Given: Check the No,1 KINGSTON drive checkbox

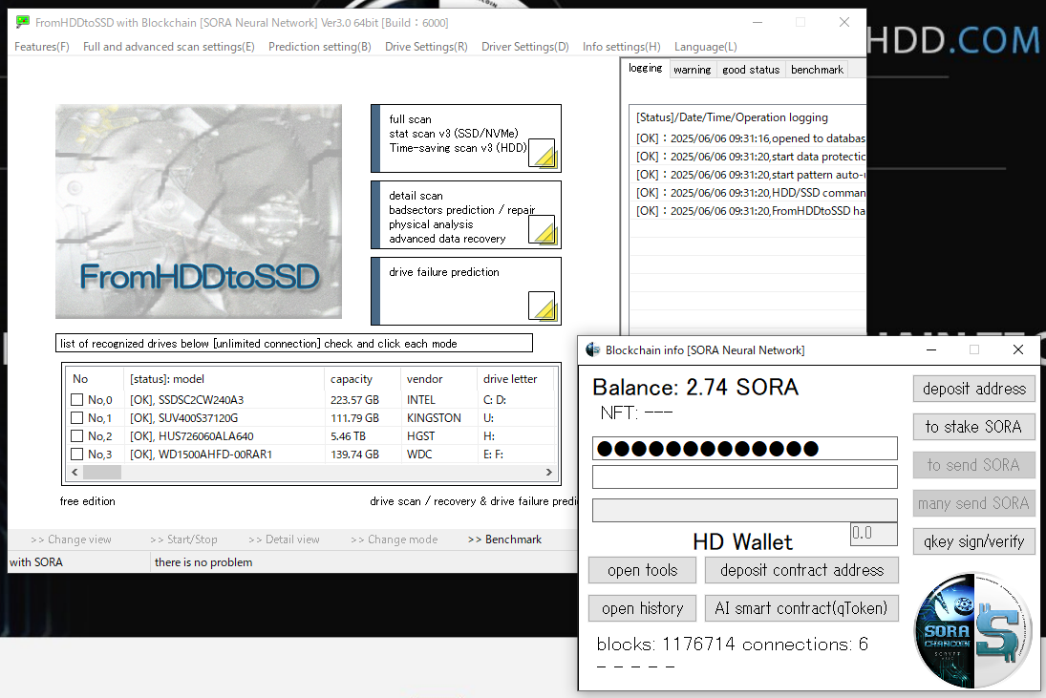Looking at the screenshot, I should (x=77, y=418).
